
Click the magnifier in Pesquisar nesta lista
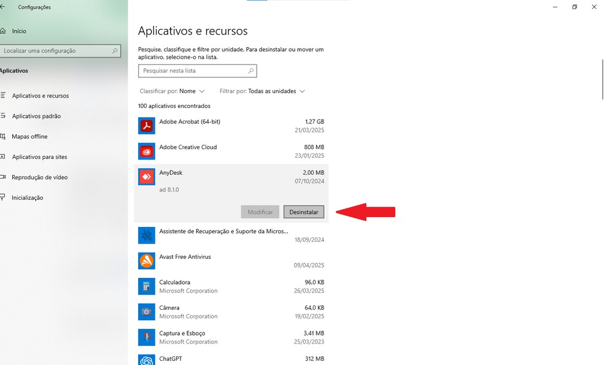[x=251, y=71]
